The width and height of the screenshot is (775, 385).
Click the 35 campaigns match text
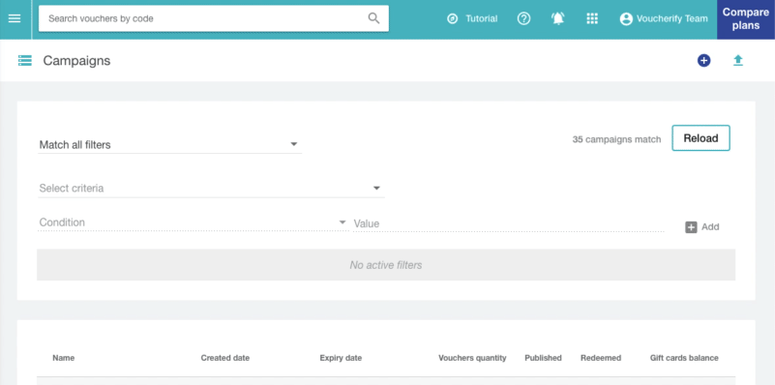[x=616, y=139]
